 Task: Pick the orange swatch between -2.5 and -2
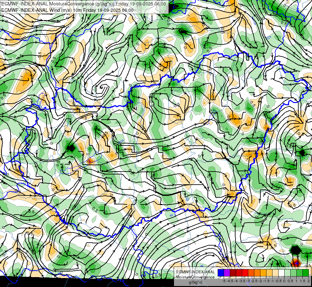(x=257, y=273)
